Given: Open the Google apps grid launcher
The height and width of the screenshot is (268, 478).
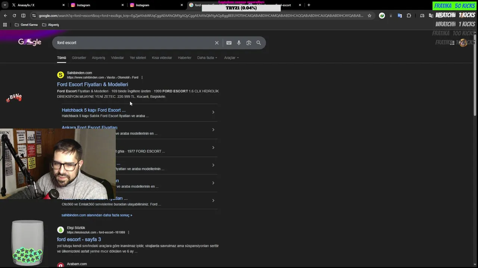Looking at the screenshot, I should pos(452,43).
